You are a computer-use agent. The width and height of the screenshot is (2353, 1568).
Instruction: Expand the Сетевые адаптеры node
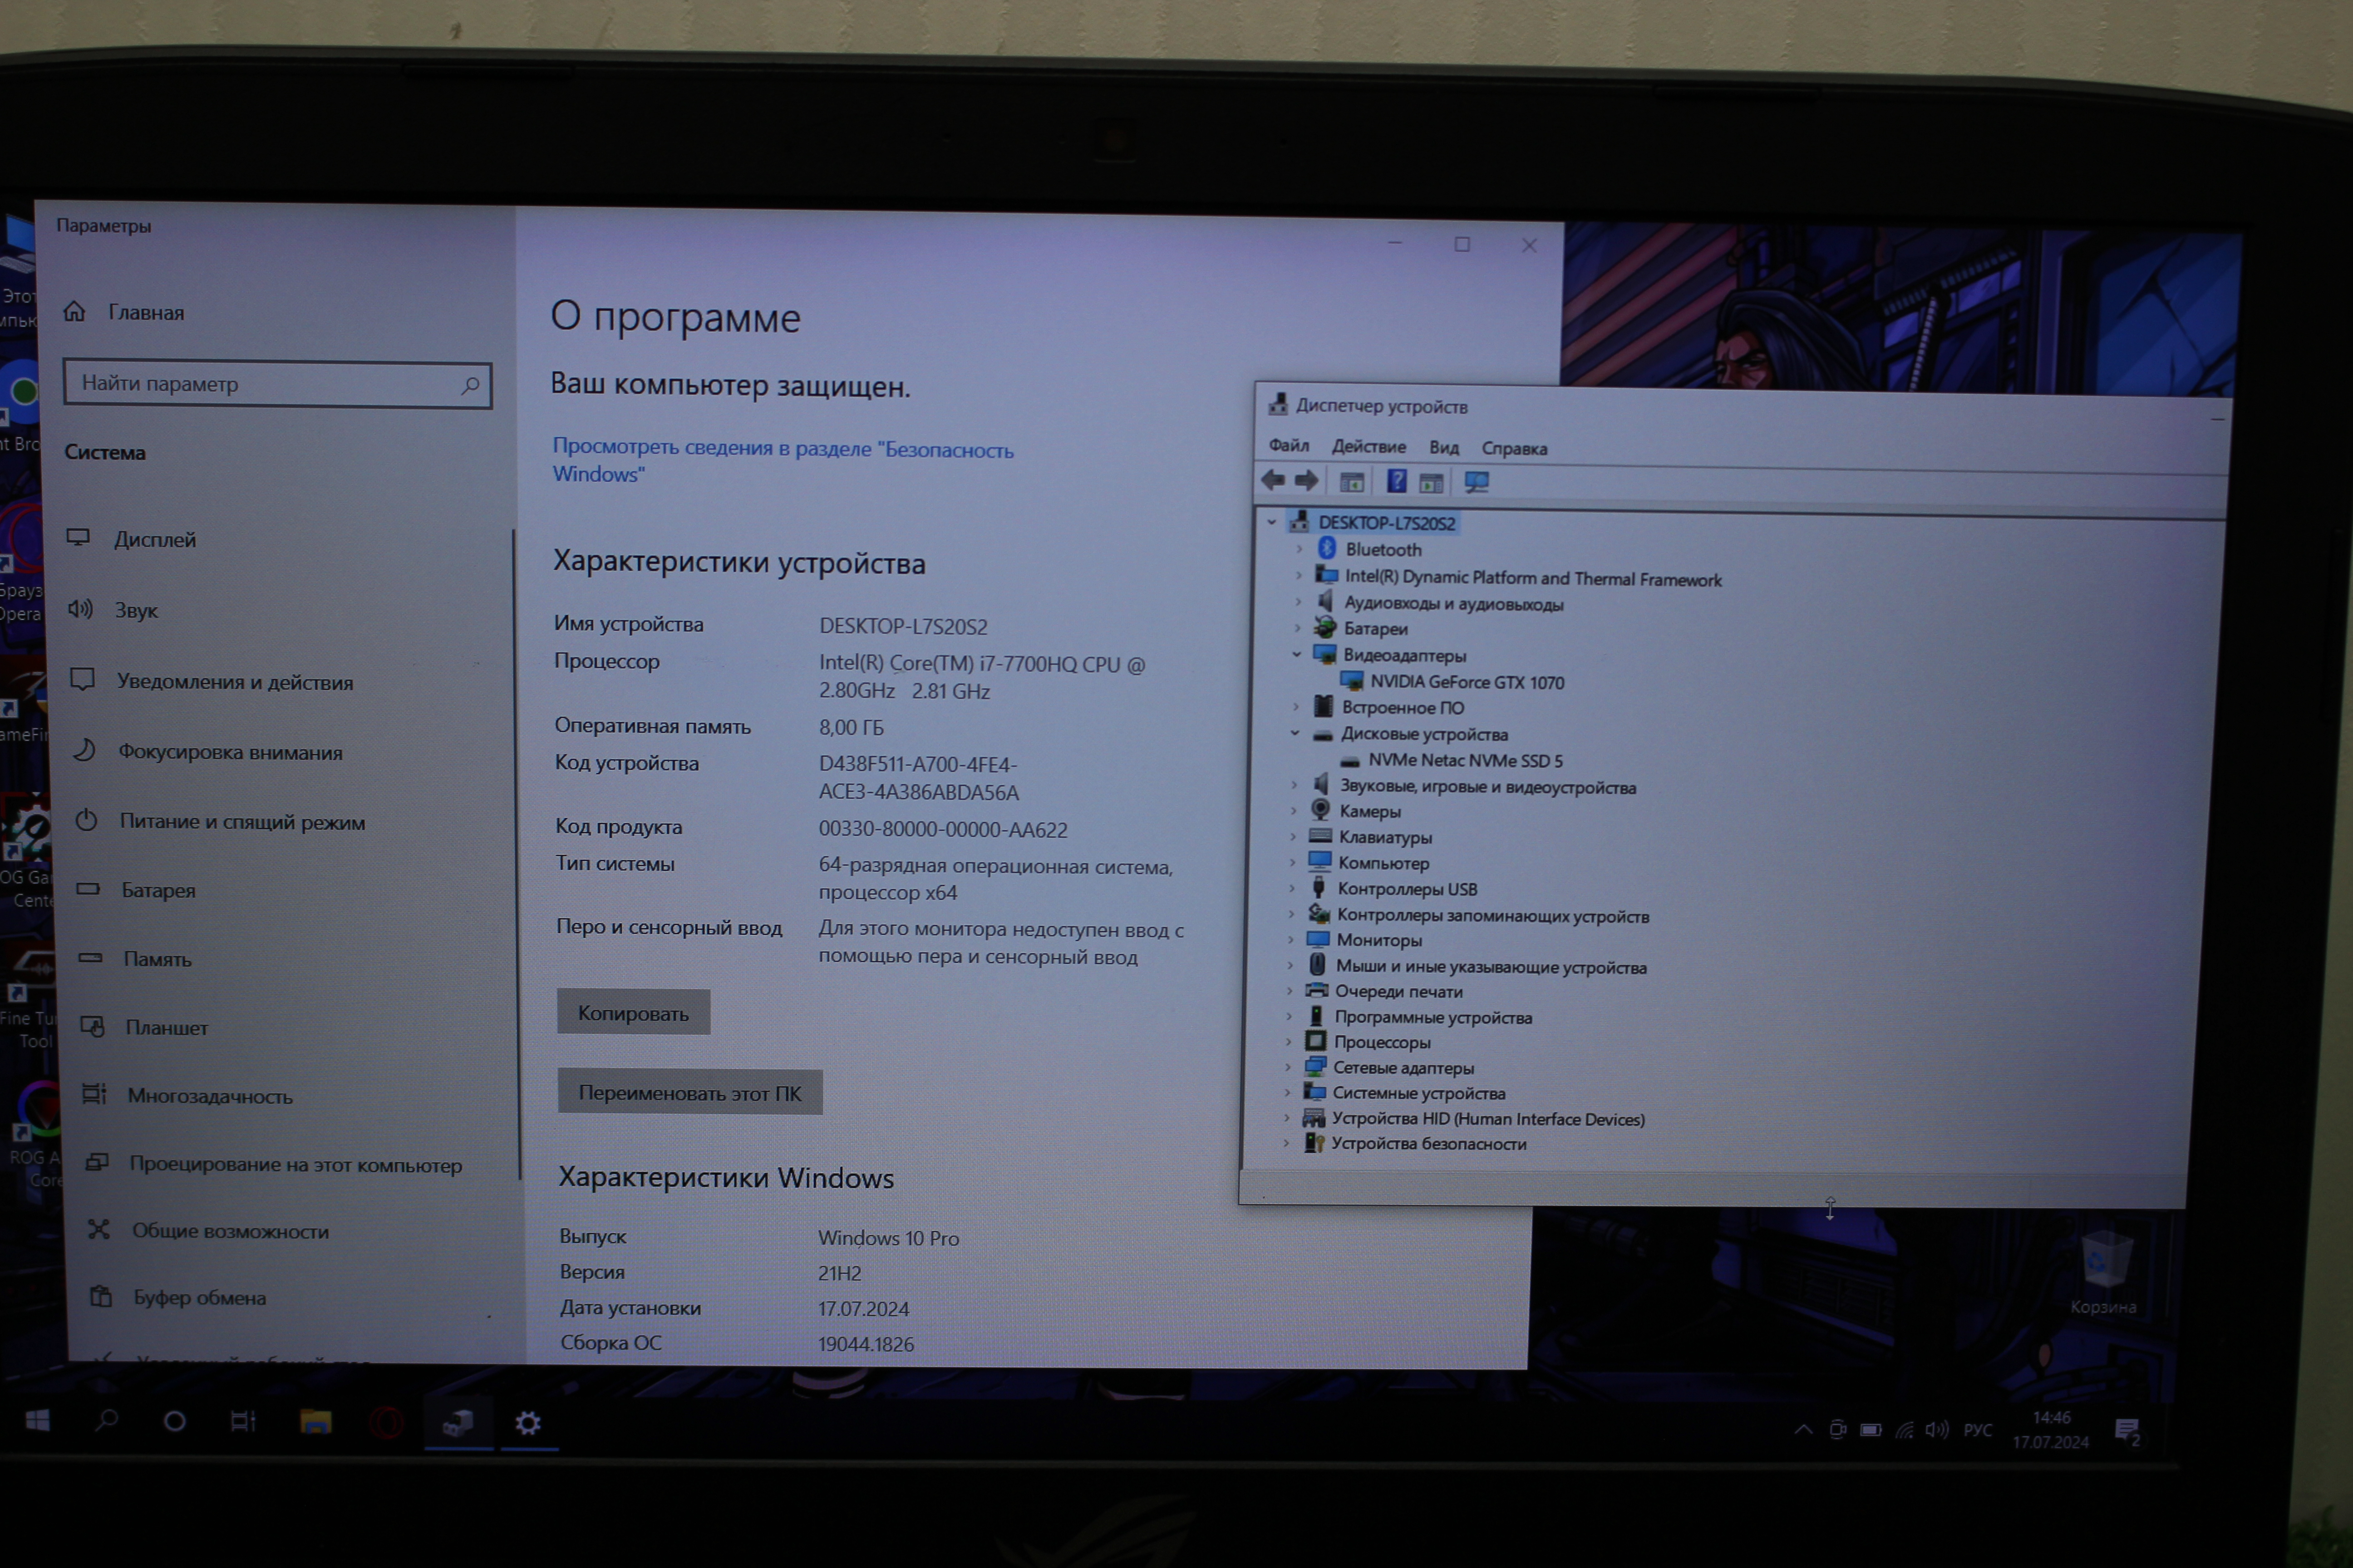point(1289,1067)
